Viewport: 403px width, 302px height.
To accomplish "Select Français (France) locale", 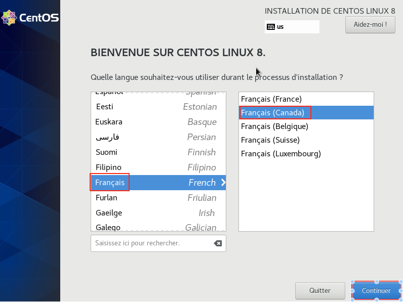I will coord(271,99).
